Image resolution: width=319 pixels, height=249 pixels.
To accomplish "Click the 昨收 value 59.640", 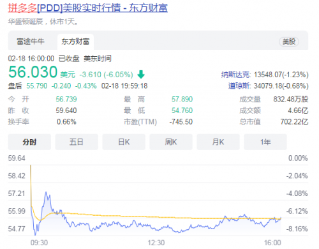I will (66, 110).
